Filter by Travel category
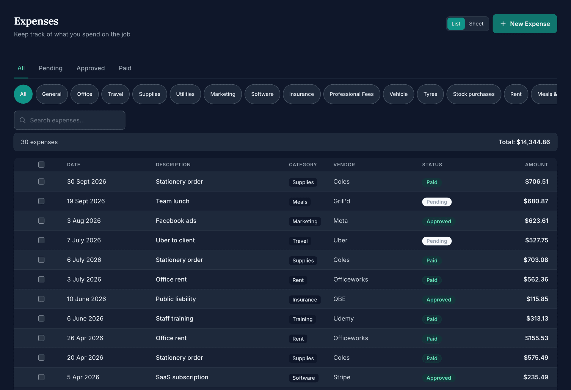Image resolution: width=571 pixels, height=390 pixels. pos(115,94)
